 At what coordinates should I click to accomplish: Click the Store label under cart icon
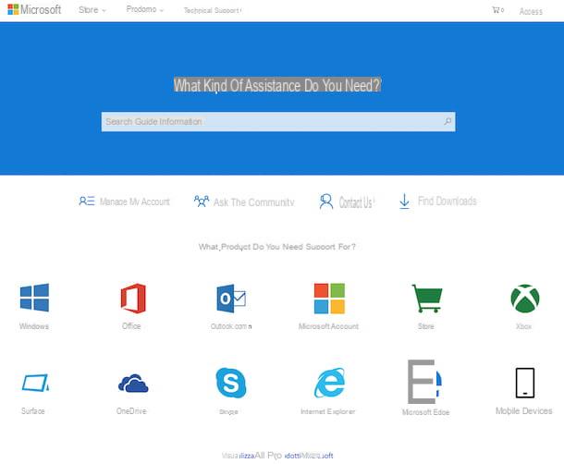(426, 326)
